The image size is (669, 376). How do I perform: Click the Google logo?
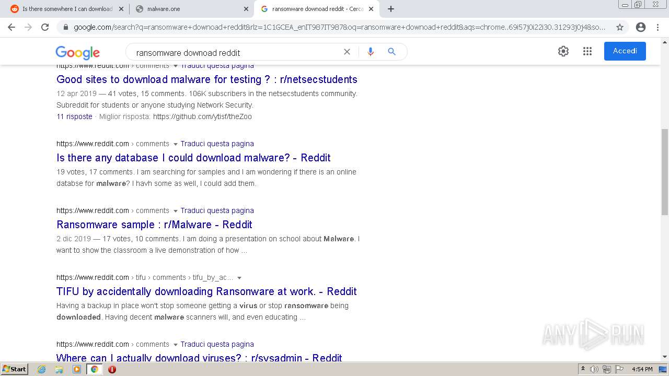pyautogui.click(x=77, y=52)
